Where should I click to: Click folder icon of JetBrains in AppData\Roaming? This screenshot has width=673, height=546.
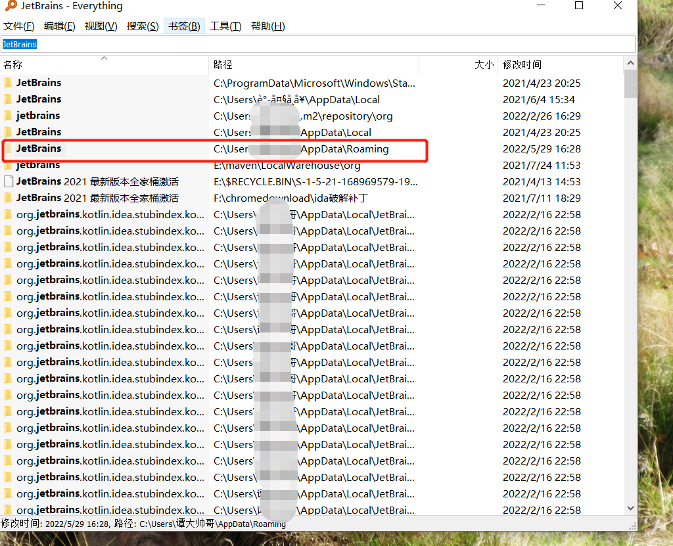point(8,148)
